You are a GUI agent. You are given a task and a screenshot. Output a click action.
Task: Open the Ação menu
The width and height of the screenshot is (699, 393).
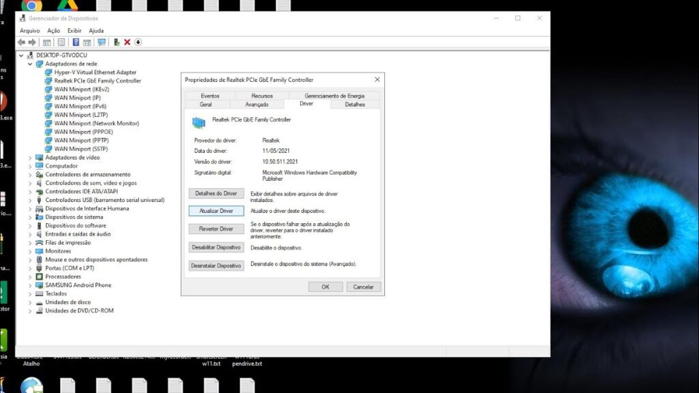(x=53, y=31)
